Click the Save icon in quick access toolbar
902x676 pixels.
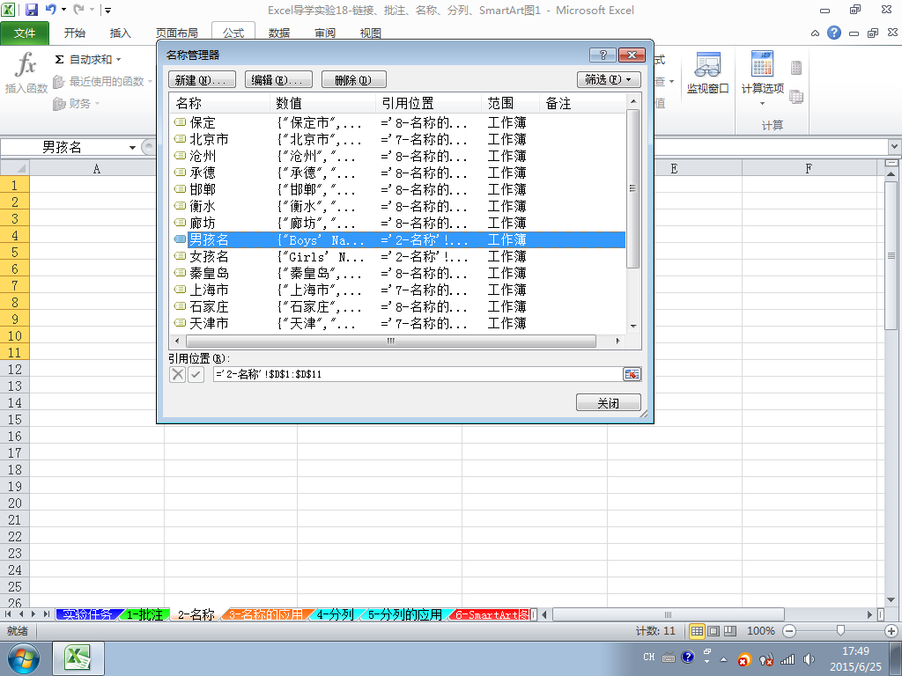[31, 10]
